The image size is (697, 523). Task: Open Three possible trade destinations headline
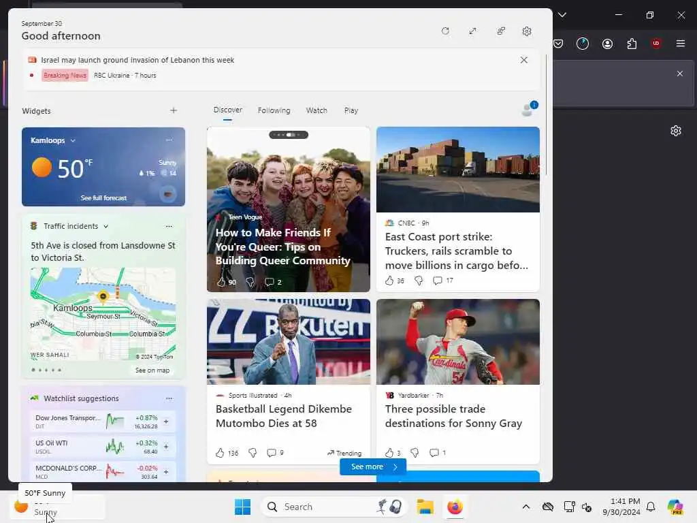[453, 416]
